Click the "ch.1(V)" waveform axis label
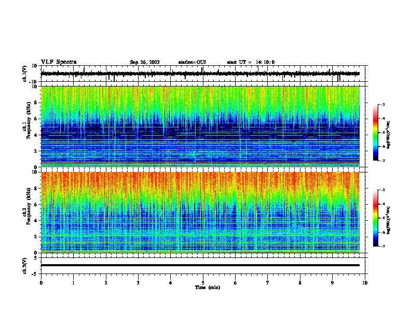This screenshot has height=317, width=411. click(25, 74)
